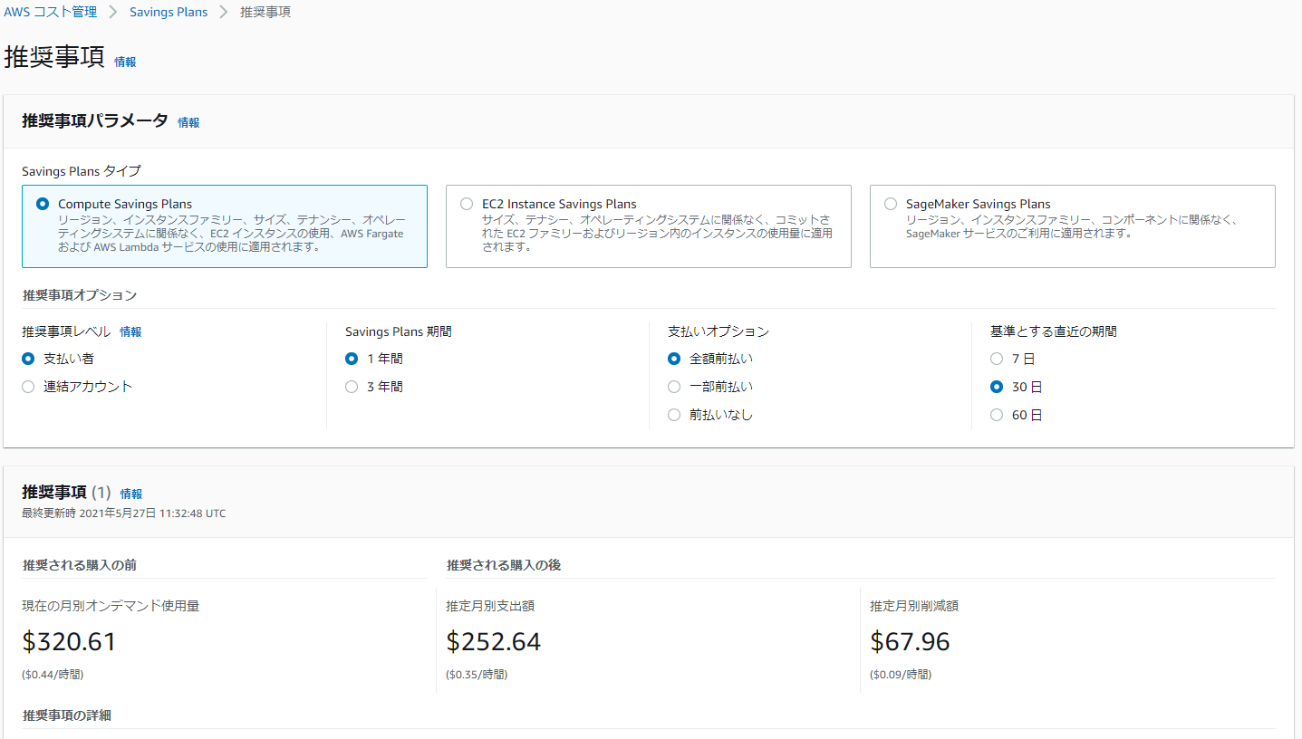The height and width of the screenshot is (739, 1302).
Task: Click the 推奨事項 breadcrumb current page
Action: click(265, 13)
